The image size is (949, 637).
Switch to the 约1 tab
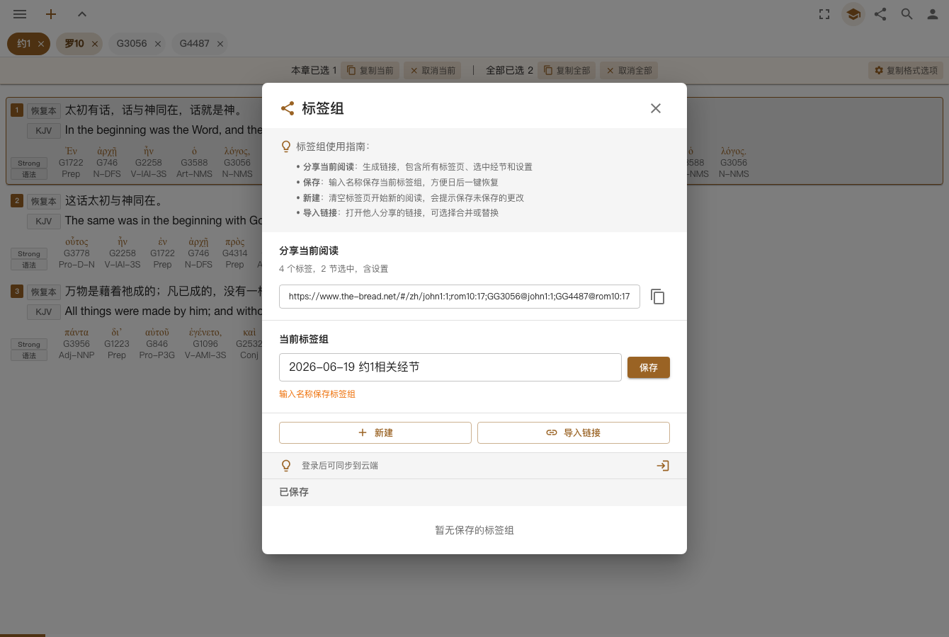coord(24,44)
